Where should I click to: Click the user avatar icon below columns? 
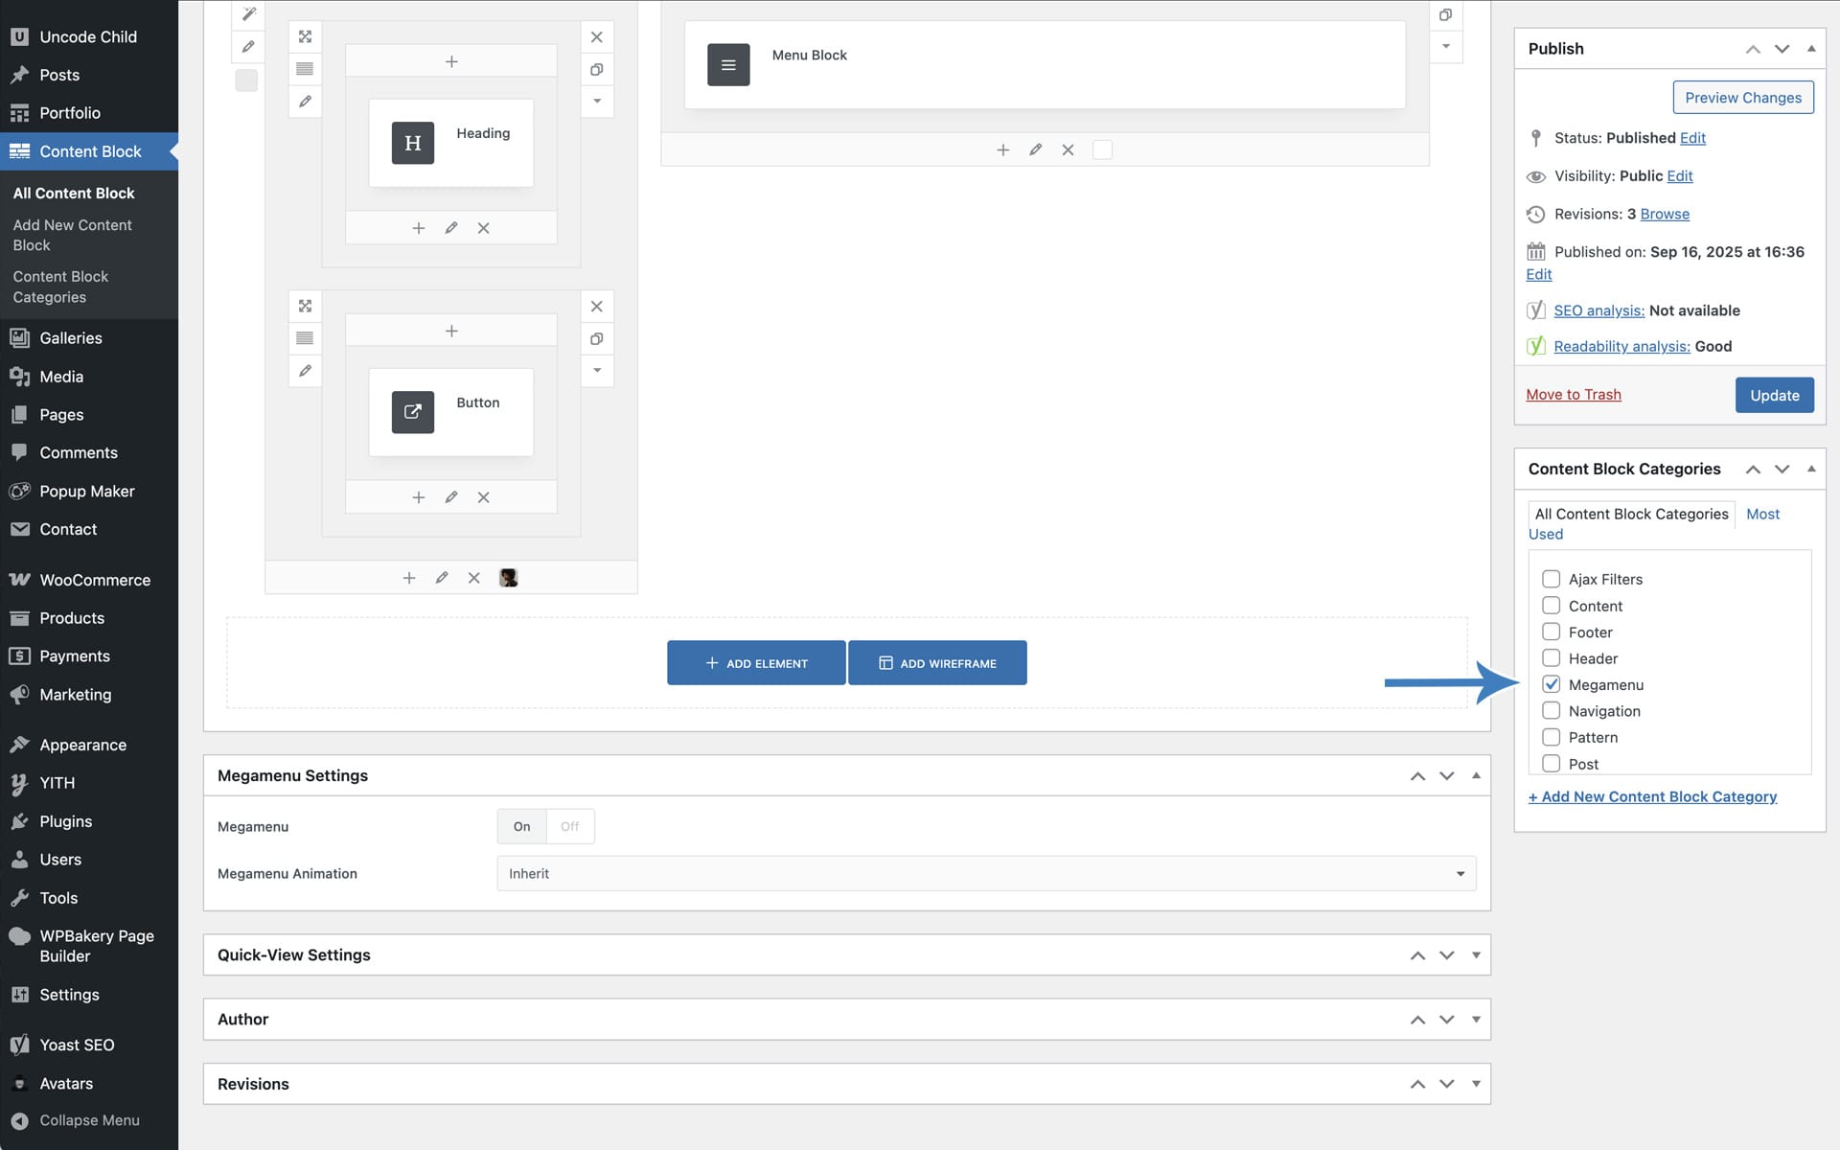(508, 578)
